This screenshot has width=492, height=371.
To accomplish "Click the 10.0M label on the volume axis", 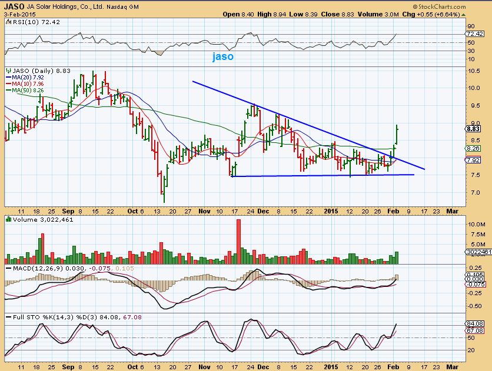I will click(x=477, y=225).
